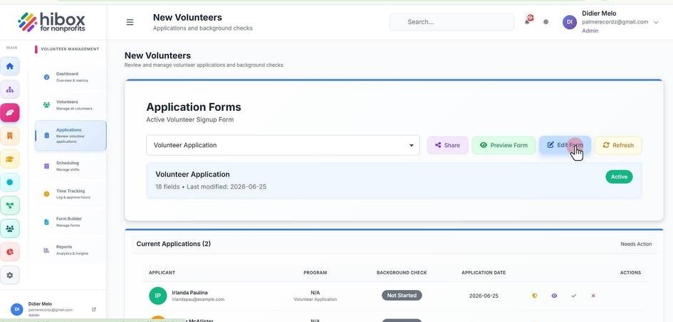Open the green workflow diagram icon
The width and height of the screenshot is (673, 322).
click(x=10, y=205)
